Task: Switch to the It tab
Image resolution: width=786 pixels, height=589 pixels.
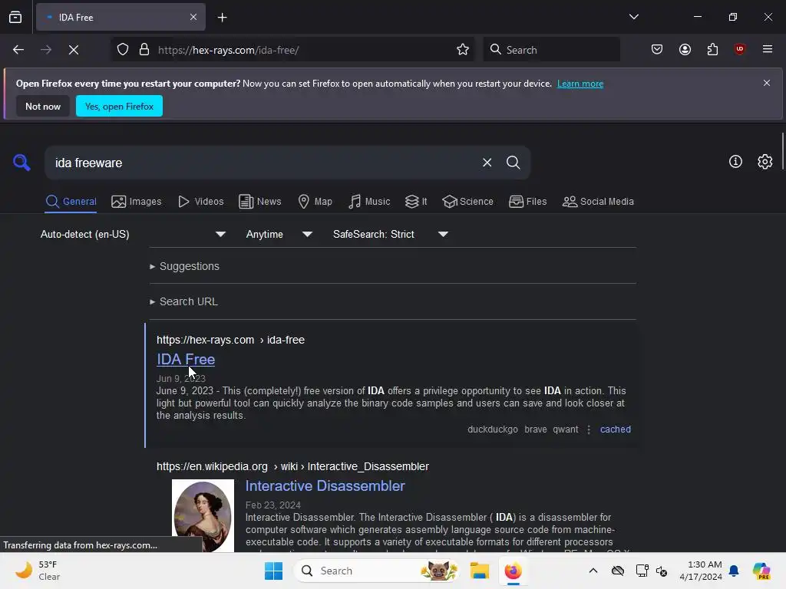Action: [x=416, y=202]
